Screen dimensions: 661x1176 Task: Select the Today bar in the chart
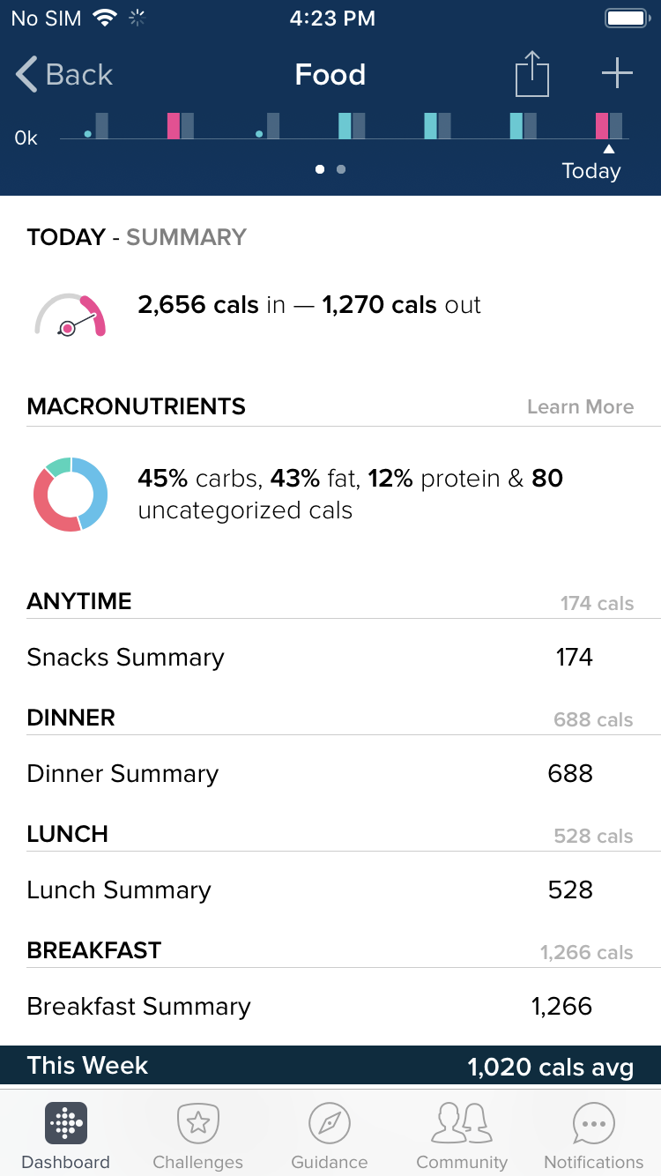[x=609, y=126]
